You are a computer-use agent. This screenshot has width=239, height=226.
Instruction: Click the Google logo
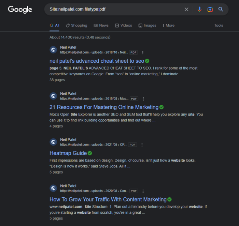20,10
